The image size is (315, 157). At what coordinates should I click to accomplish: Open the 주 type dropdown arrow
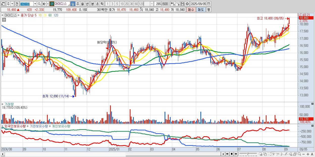(12, 4)
